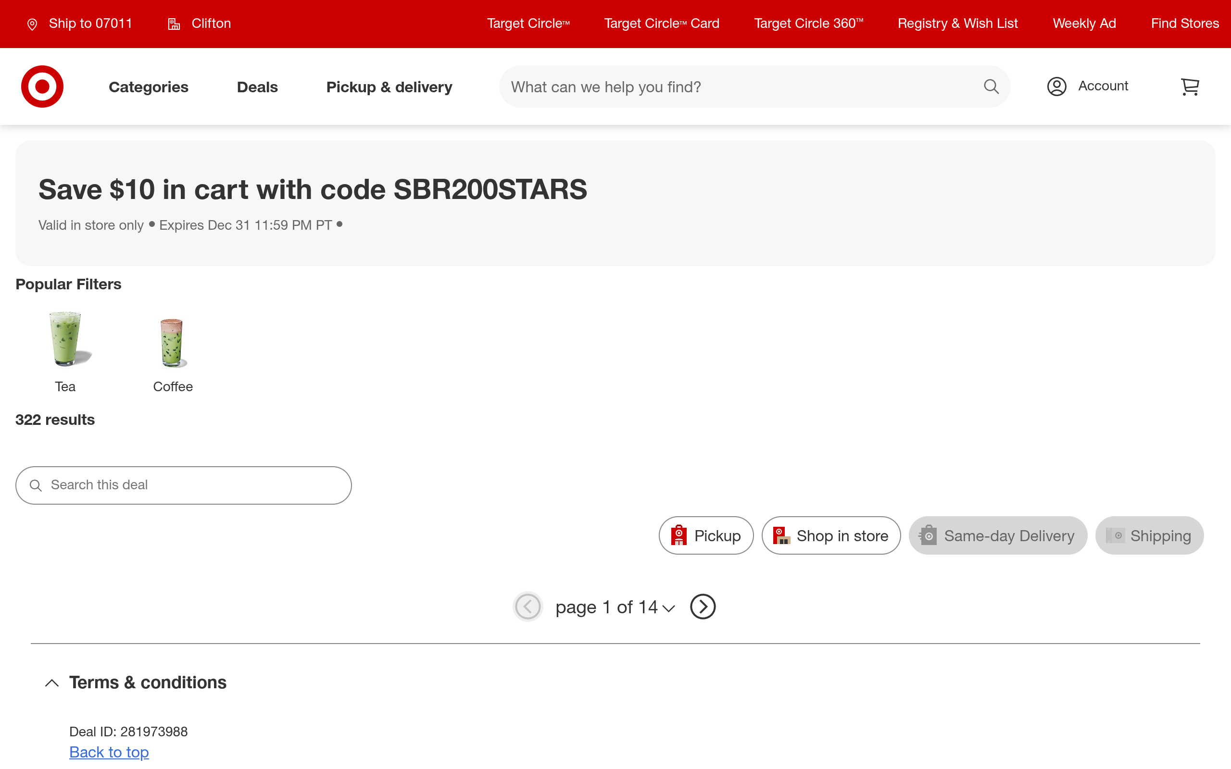Open Find Stores
1231x769 pixels.
click(1185, 24)
